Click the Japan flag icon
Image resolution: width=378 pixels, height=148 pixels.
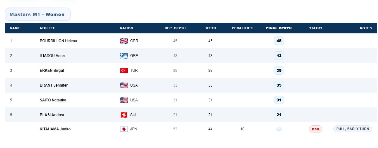124,129
